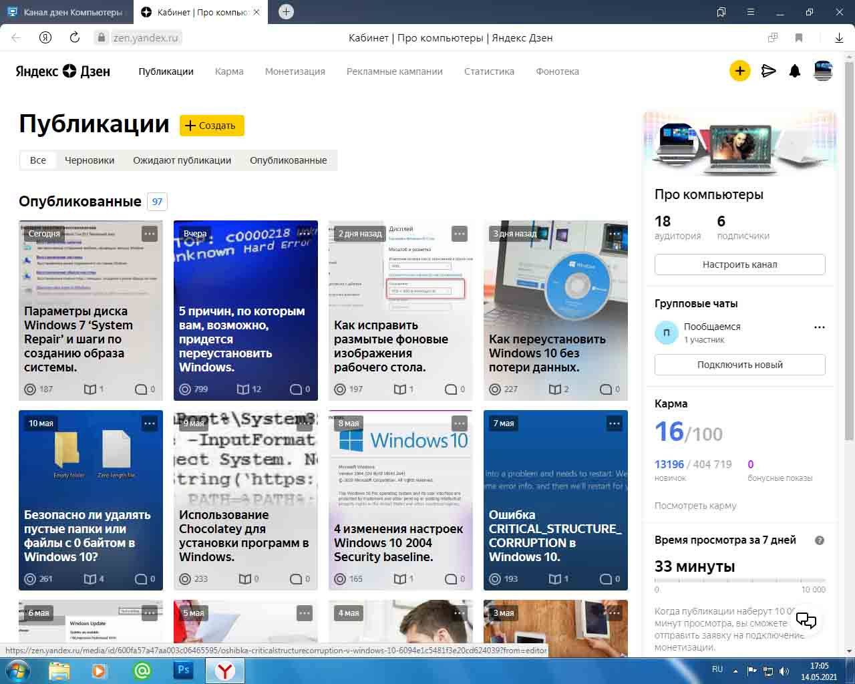
Task: Click the Яндекс Дзен logo
Action: [x=63, y=71]
